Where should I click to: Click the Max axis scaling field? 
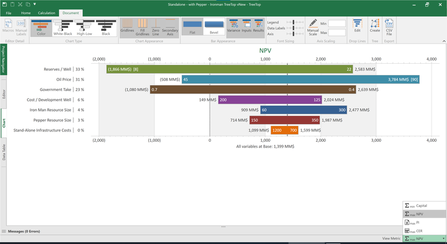(337, 33)
